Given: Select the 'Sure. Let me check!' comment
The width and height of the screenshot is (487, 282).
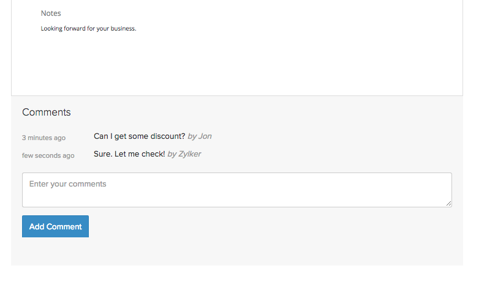Looking at the screenshot, I should click(129, 154).
